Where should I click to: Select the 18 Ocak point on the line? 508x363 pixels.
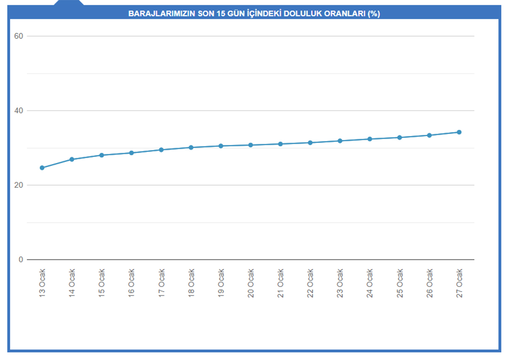(191, 147)
